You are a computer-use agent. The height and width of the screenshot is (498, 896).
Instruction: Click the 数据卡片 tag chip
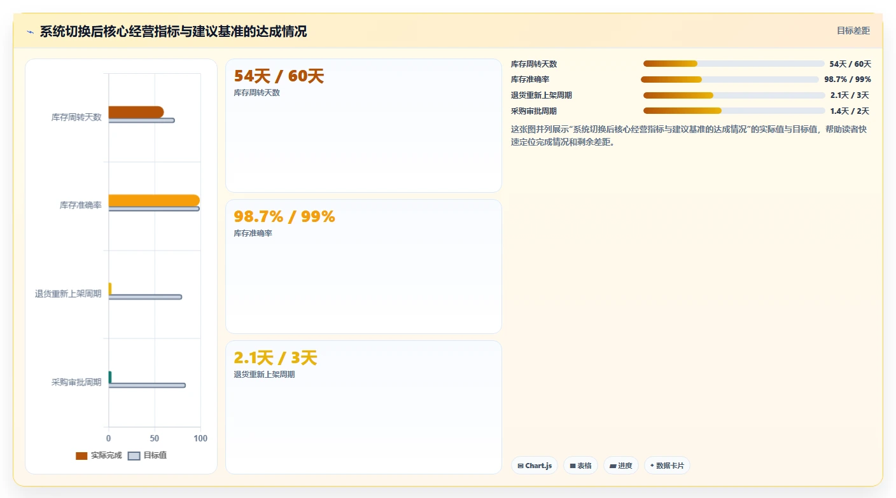click(667, 466)
